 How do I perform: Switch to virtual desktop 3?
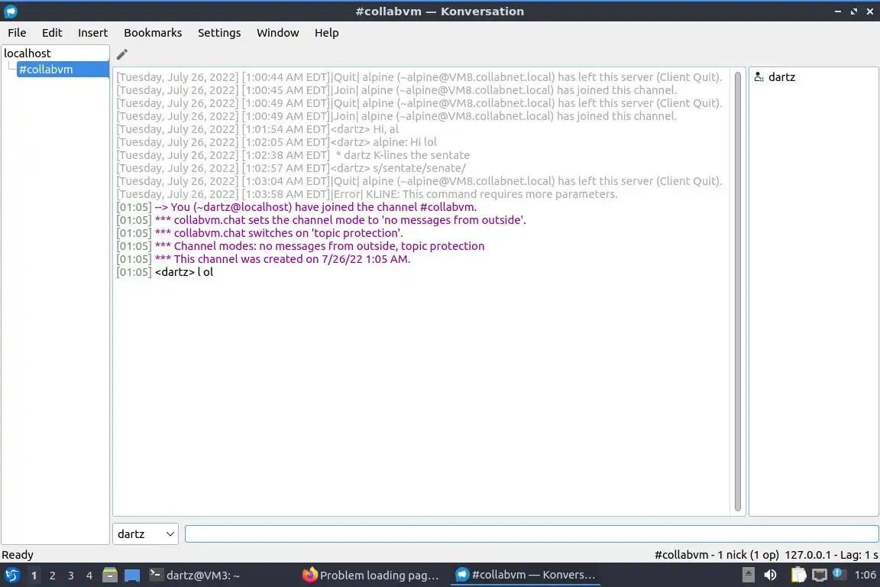(x=71, y=576)
